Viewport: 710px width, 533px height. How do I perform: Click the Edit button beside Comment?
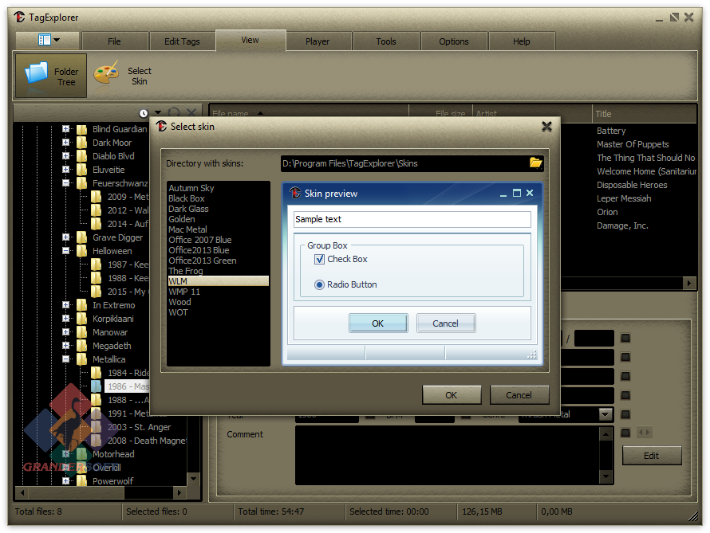(x=652, y=456)
